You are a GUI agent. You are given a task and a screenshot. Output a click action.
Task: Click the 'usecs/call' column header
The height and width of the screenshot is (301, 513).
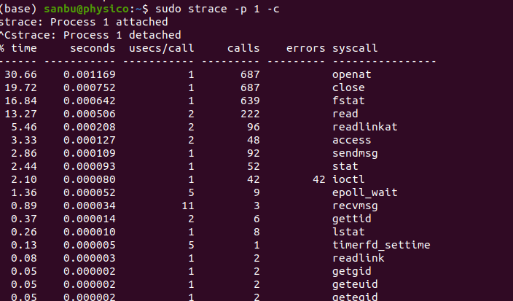pyautogui.click(x=161, y=48)
